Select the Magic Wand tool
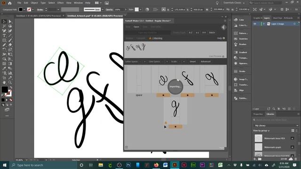301x169 pixels. pyautogui.click(x=4, y=26)
